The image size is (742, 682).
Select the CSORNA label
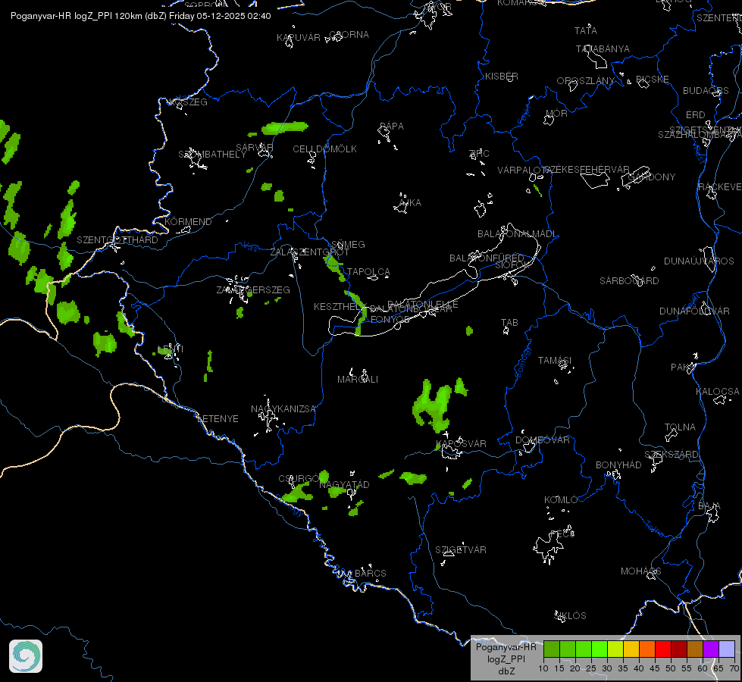pyautogui.click(x=349, y=35)
